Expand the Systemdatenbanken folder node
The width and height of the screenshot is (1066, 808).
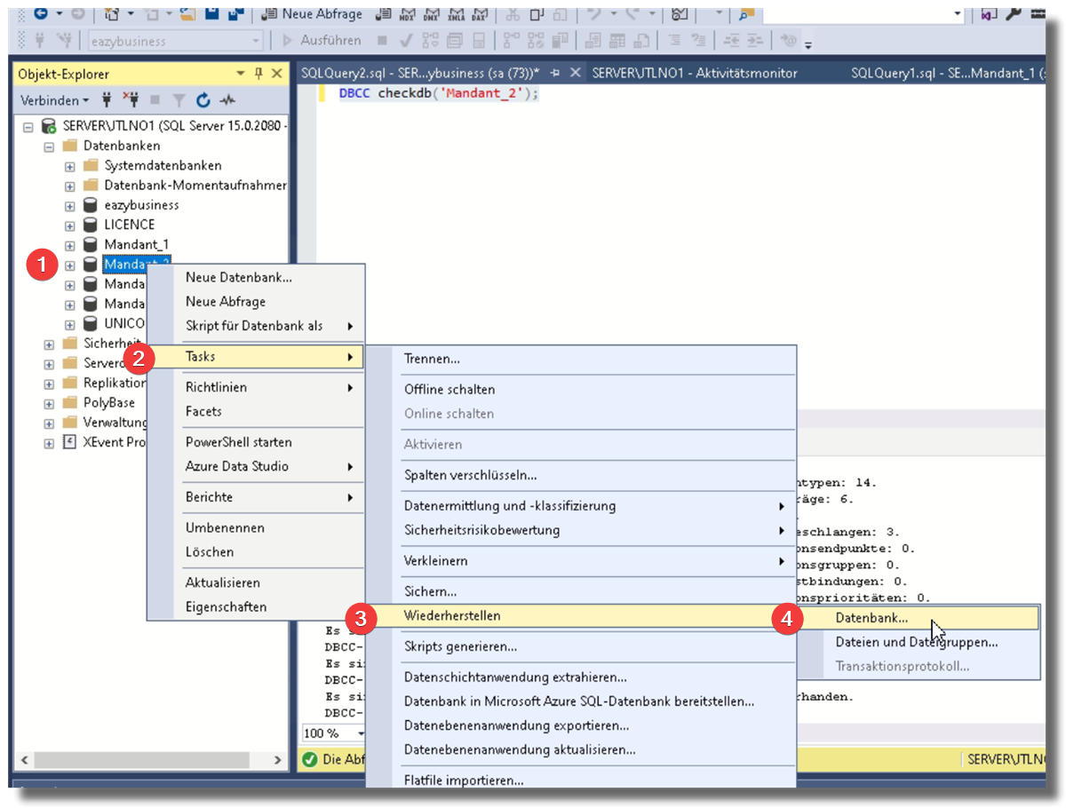(70, 166)
